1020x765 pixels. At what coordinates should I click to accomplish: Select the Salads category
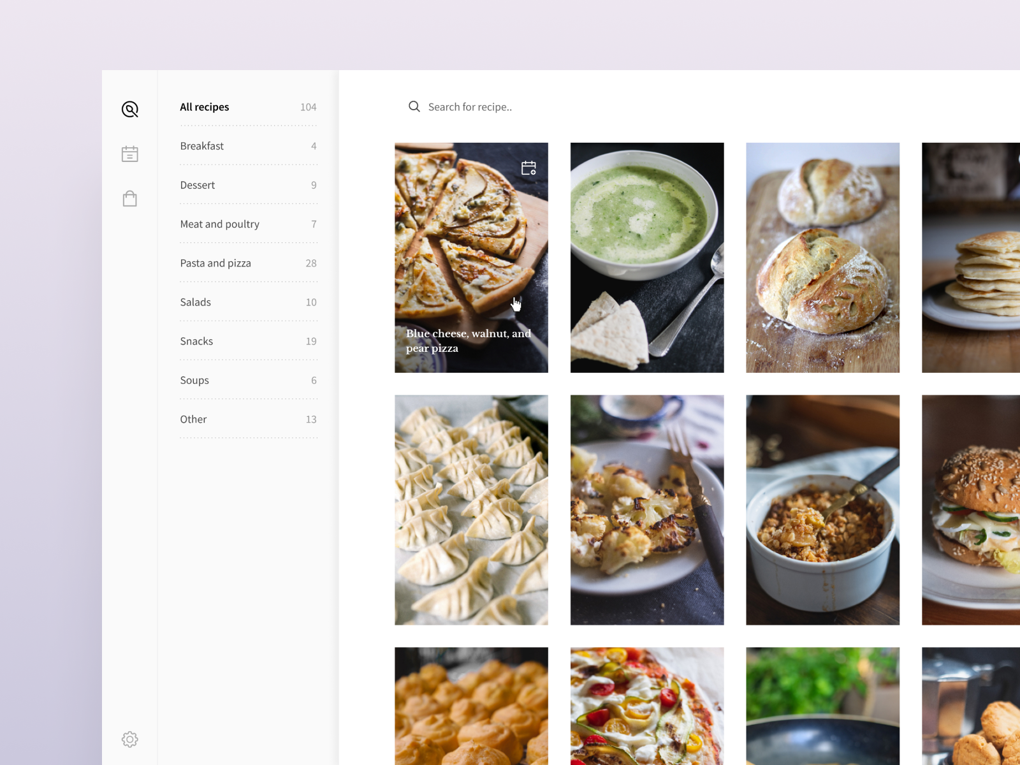249,302
